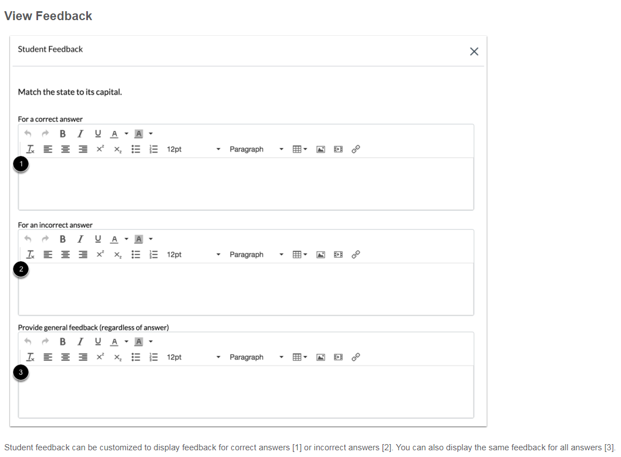Clear formatting in the correct answer editor

click(x=30, y=149)
